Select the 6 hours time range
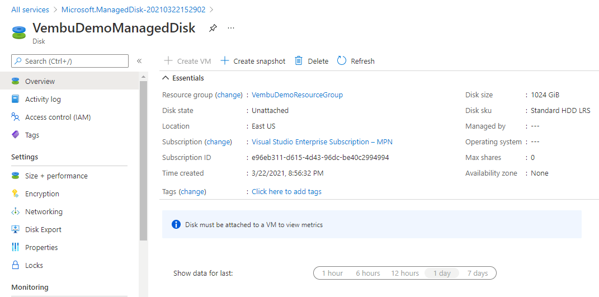Image resolution: width=599 pixels, height=297 pixels. click(x=368, y=274)
